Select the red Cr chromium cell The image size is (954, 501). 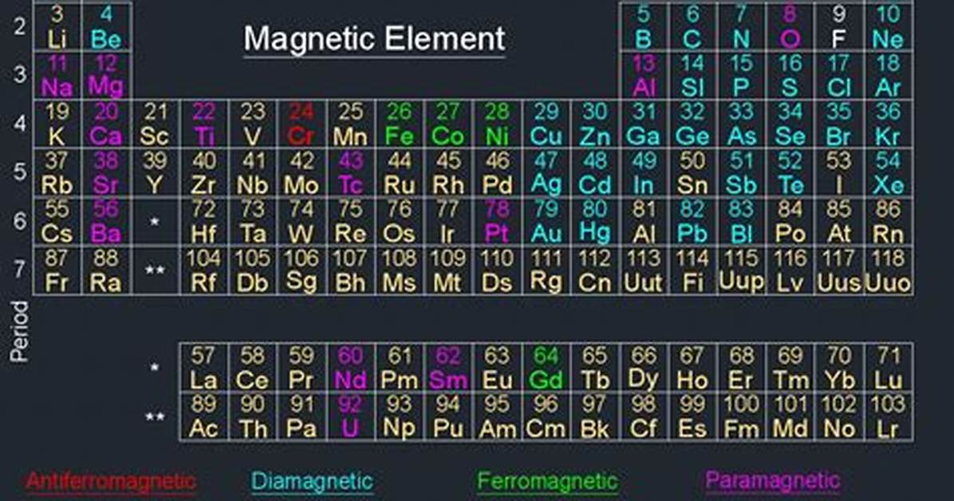(302, 124)
